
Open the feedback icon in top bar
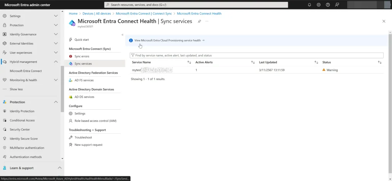[x=337, y=5]
